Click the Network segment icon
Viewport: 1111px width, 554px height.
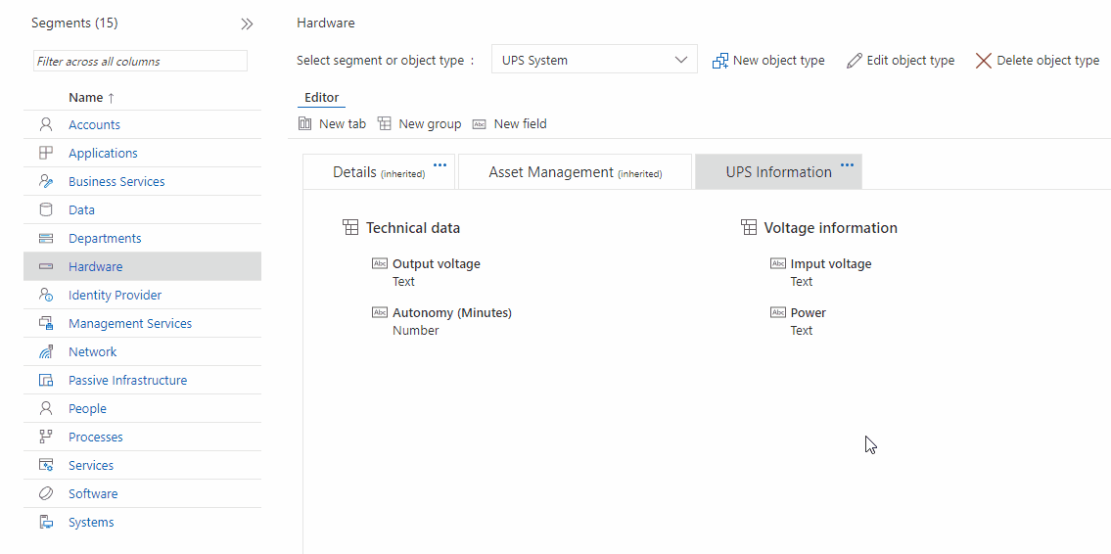coord(45,351)
